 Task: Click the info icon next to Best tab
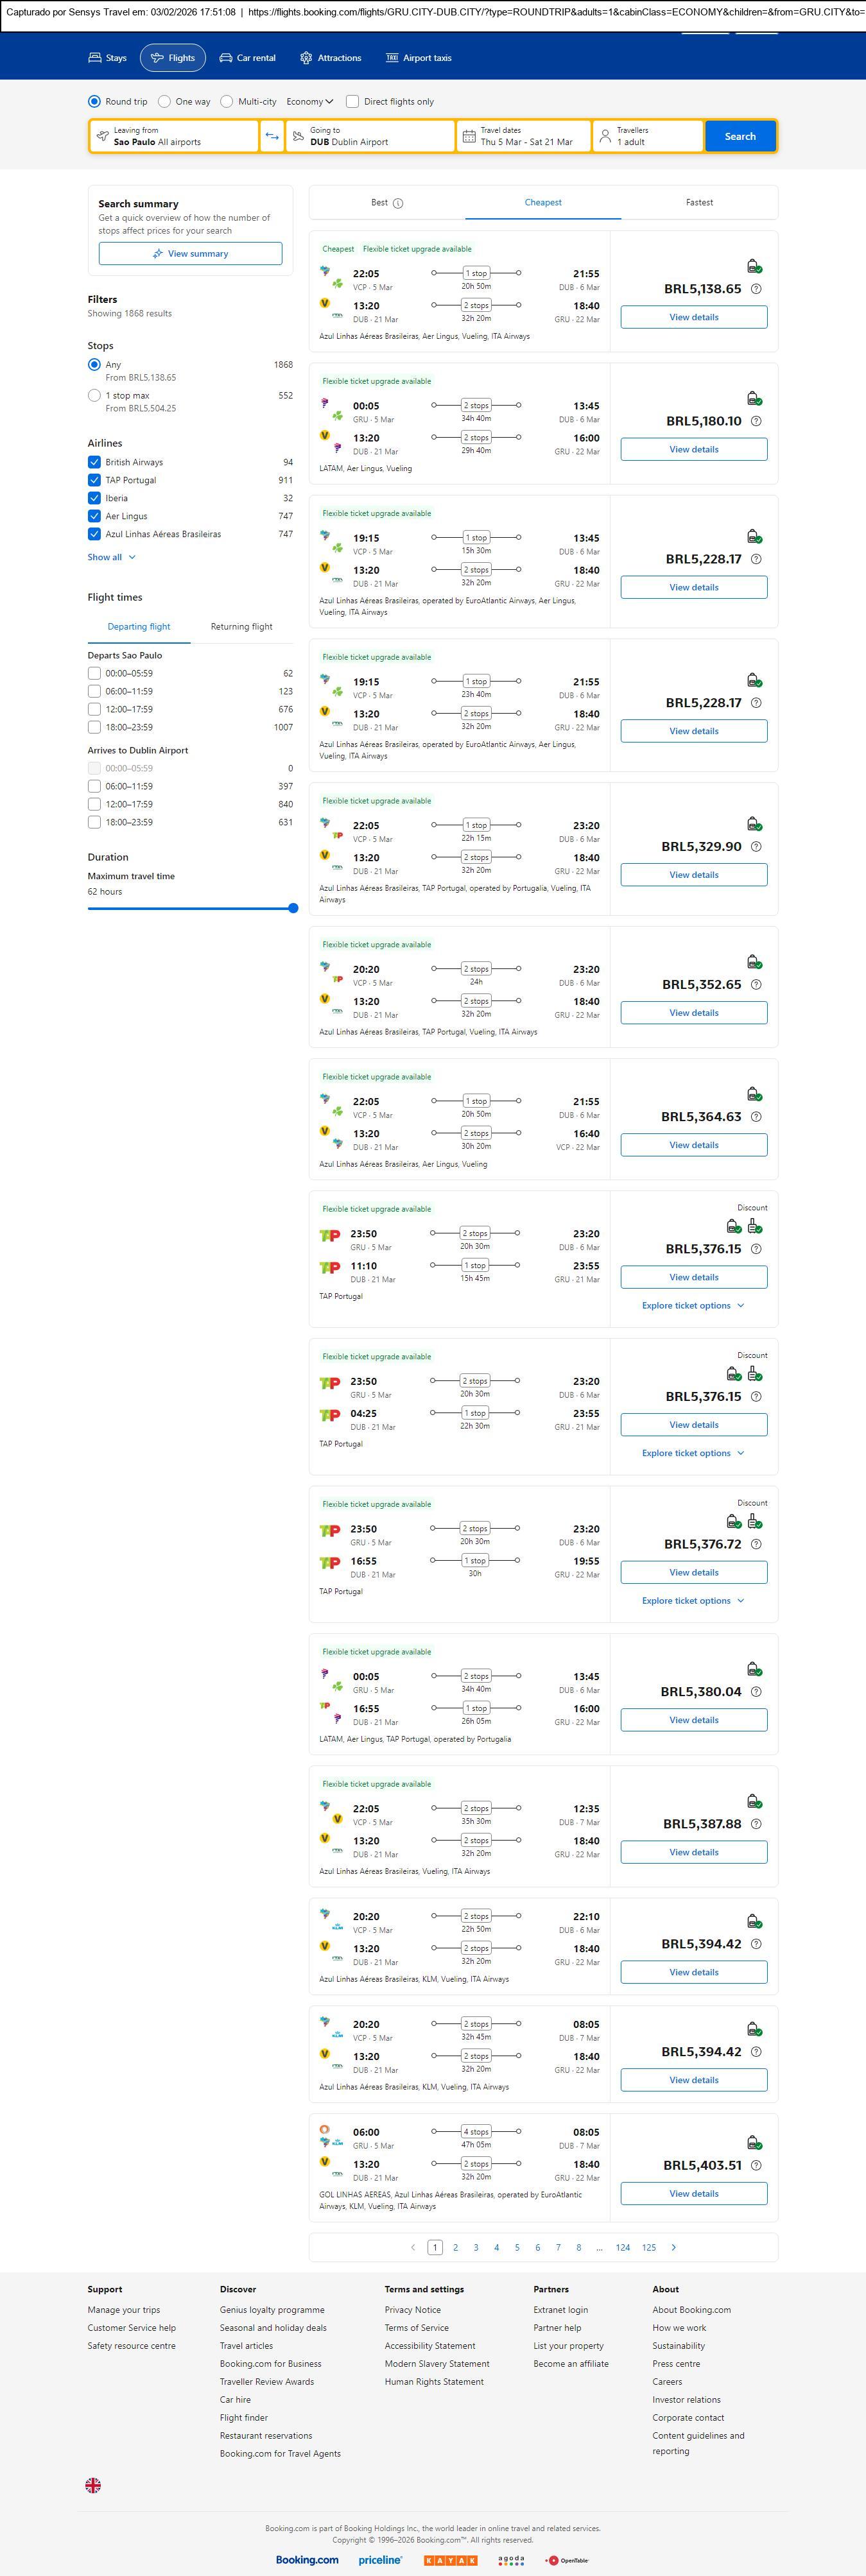pos(398,203)
